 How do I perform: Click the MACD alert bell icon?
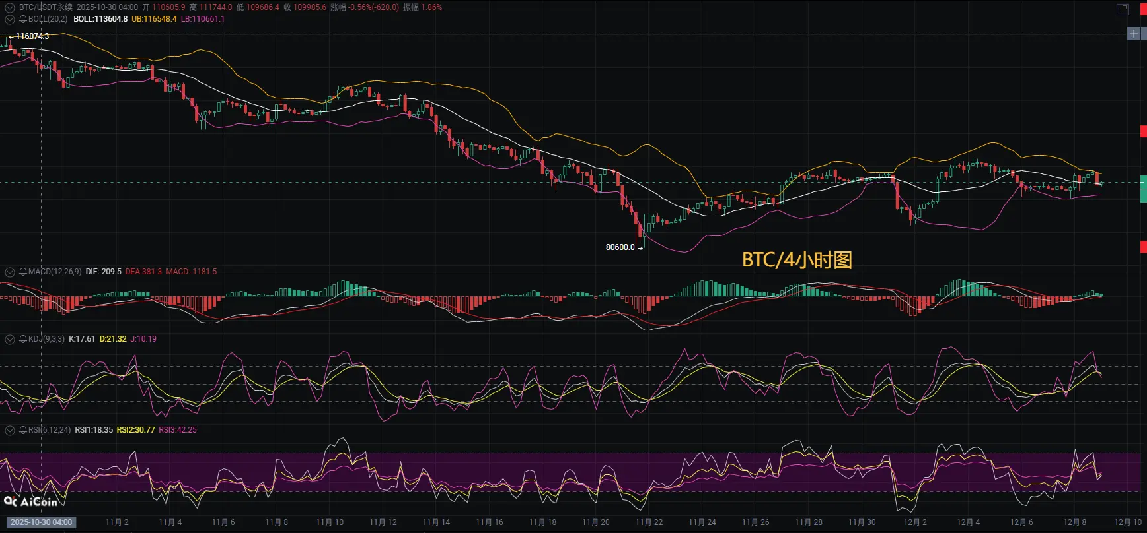tap(23, 272)
